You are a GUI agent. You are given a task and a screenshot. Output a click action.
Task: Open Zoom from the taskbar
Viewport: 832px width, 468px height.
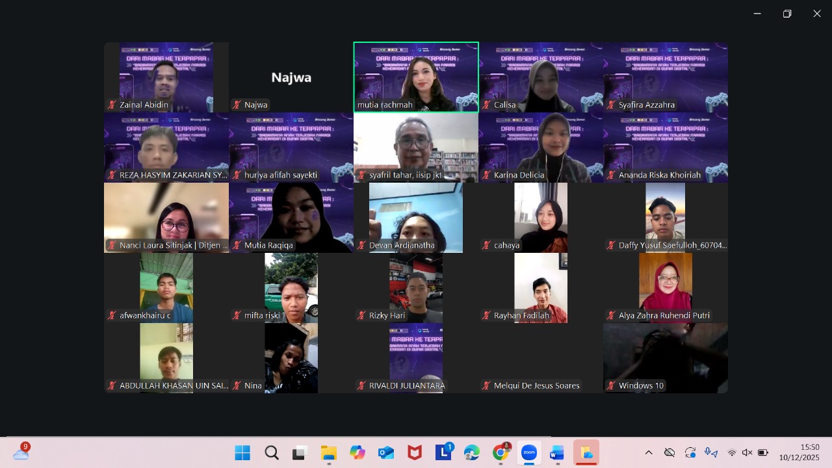pyautogui.click(x=528, y=452)
